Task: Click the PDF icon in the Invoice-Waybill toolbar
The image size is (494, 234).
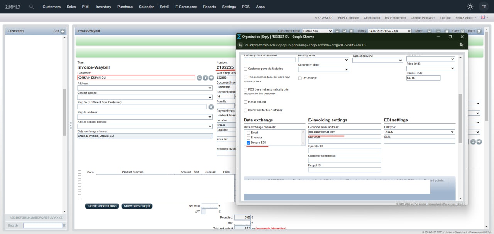Action: [438, 31]
